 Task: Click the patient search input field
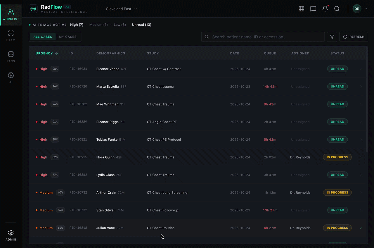click(x=263, y=37)
